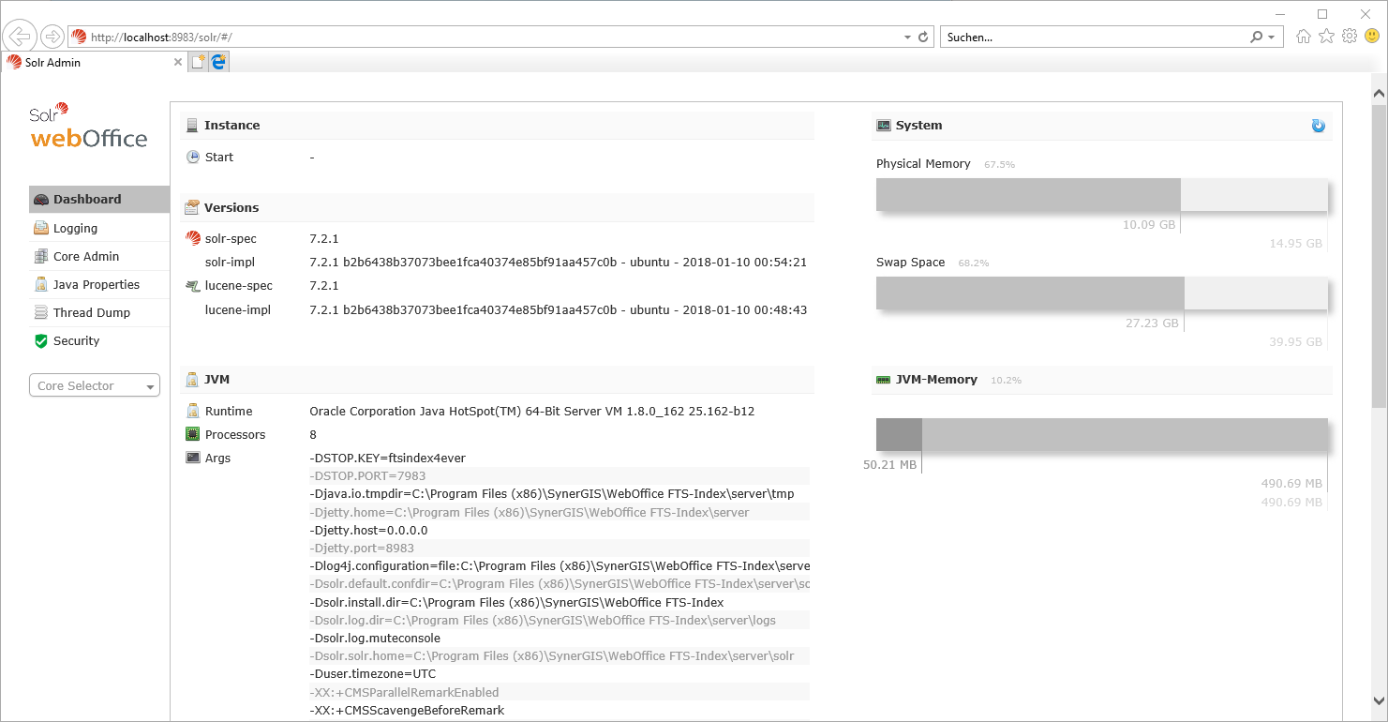Viewport: 1388px width, 722px height.
Task: Click the browser back navigation button
Action: [x=19, y=36]
